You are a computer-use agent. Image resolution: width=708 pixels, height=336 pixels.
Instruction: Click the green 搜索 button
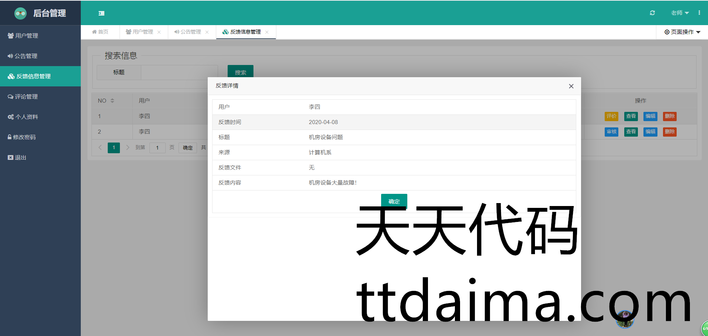[240, 72]
